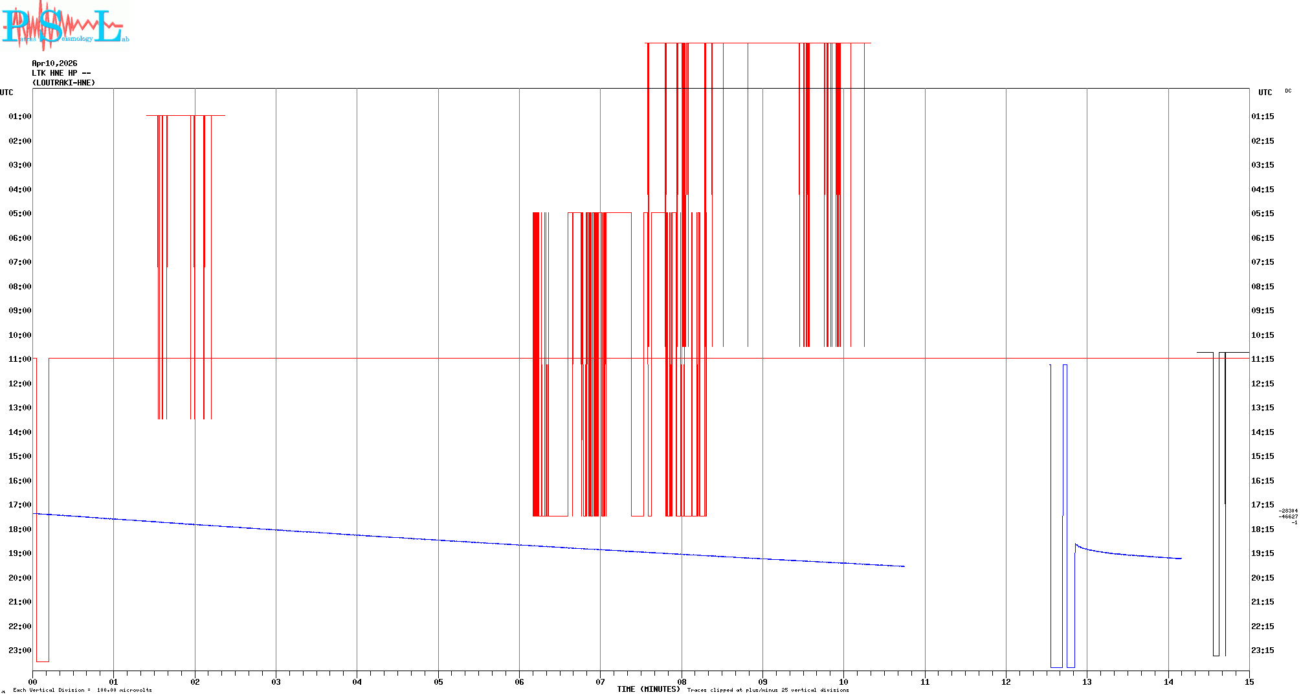
Task: Click the Apr10,2026 date label
Action: point(54,63)
